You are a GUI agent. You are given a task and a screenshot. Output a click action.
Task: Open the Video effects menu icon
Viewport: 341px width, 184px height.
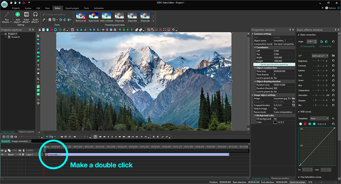coord(27,14)
